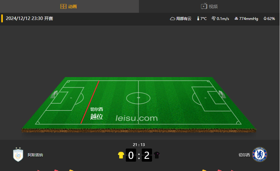Viewport: 280px width, 171px height.
Task: Open the 阿斯塔纳 team name link
Action: (x=35, y=155)
